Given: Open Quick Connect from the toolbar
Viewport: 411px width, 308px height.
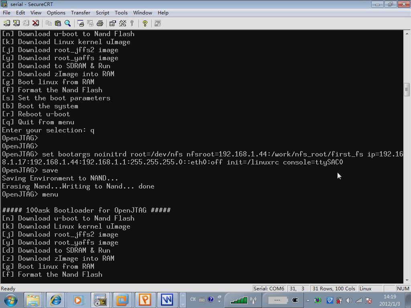Looking at the screenshot, I should (16, 24).
